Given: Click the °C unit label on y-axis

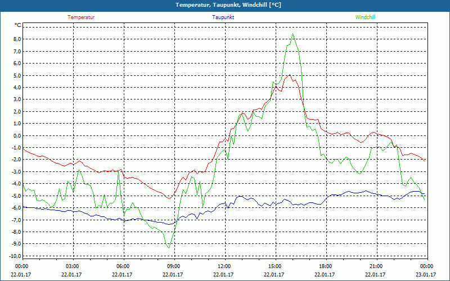Looking at the screenshot, I should 18,25.
